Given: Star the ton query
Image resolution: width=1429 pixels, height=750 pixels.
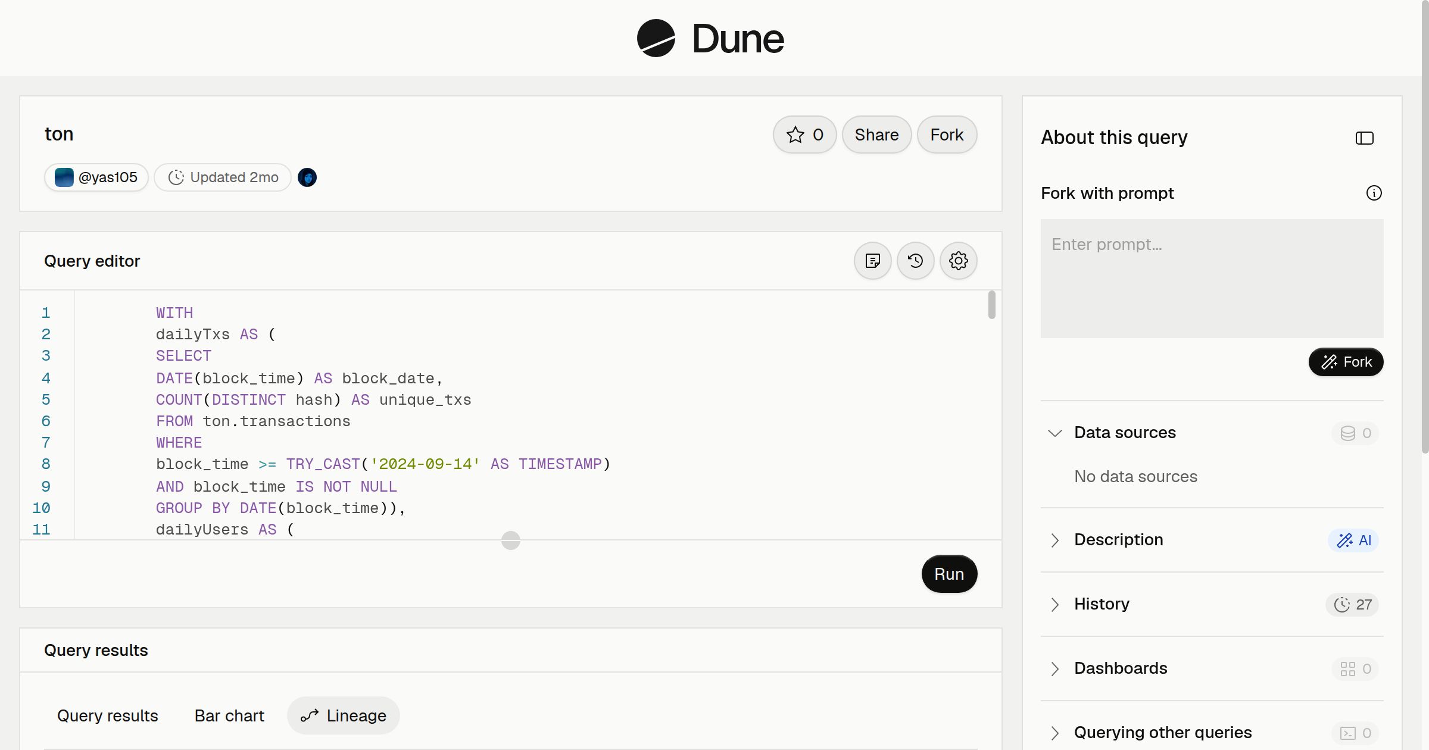Looking at the screenshot, I should click(x=804, y=135).
